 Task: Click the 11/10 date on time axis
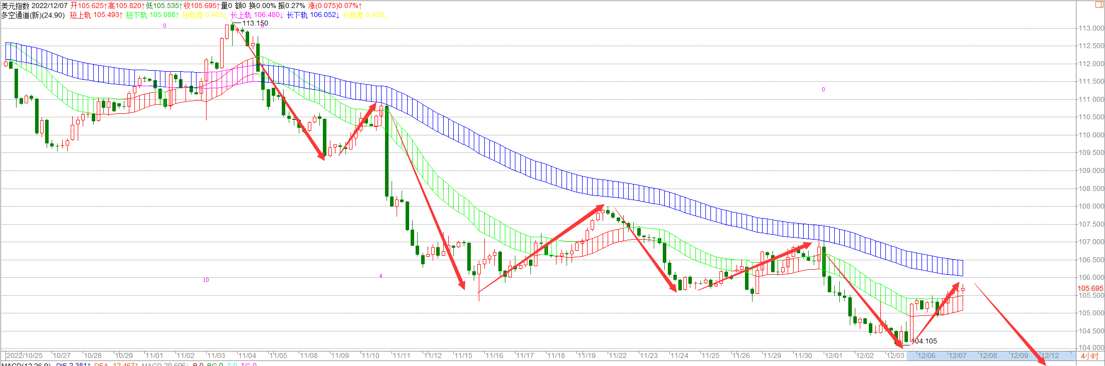tap(371, 355)
